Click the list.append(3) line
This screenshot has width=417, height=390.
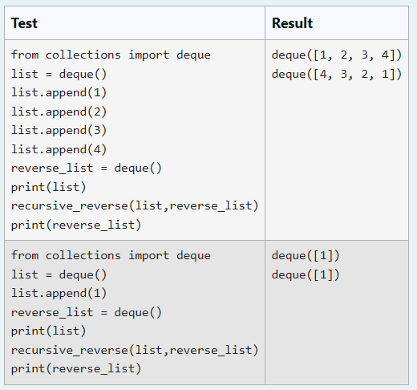point(59,131)
